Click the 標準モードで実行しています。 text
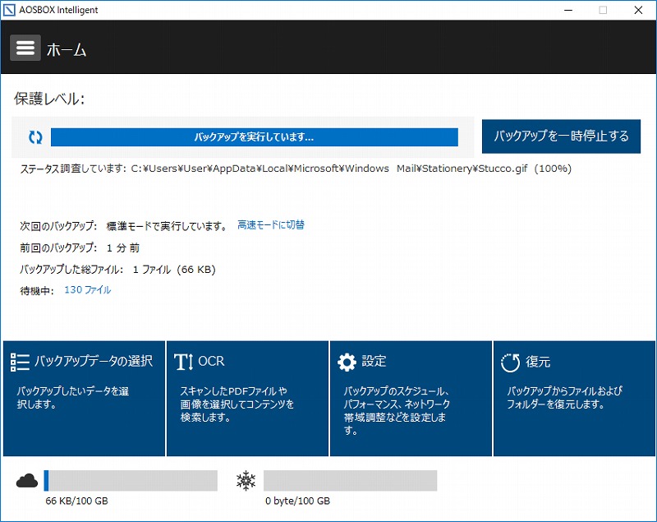 [x=167, y=226]
